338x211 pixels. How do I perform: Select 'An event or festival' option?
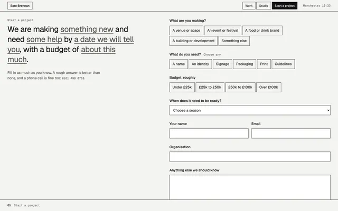click(x=223, y=31)
